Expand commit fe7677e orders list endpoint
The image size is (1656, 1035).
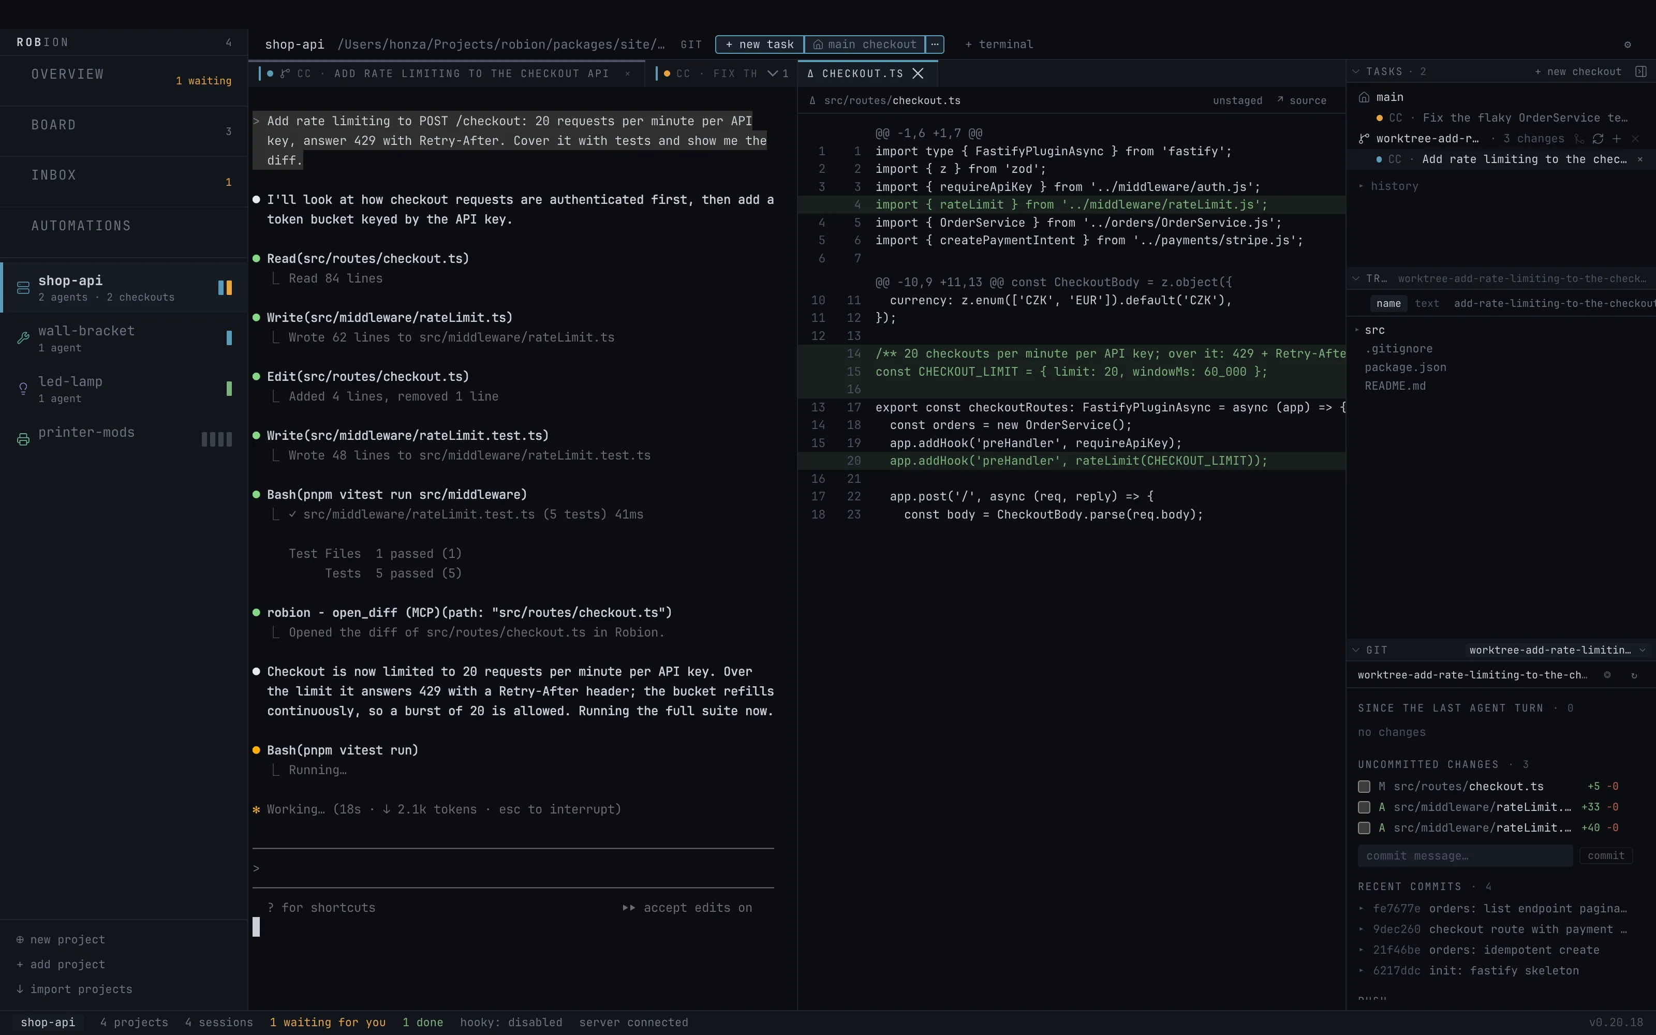tap(1494, 908)
